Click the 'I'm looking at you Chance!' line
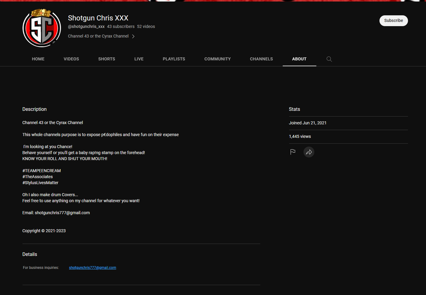 coord(48,147)
